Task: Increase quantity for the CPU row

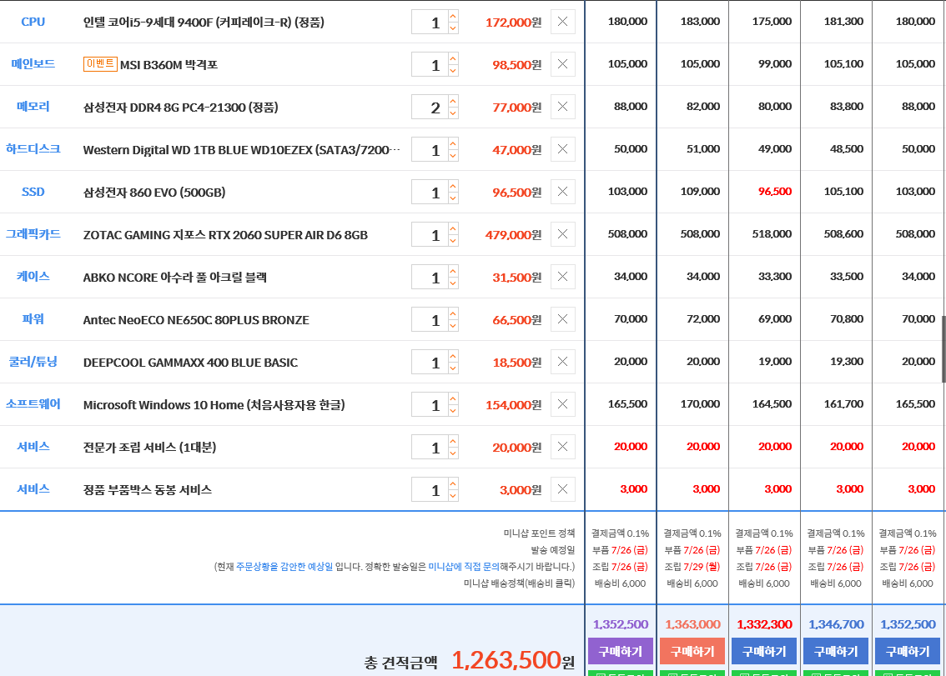Action: point(453,16)
